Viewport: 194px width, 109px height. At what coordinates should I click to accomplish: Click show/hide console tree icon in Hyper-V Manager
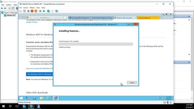[13, 8]
